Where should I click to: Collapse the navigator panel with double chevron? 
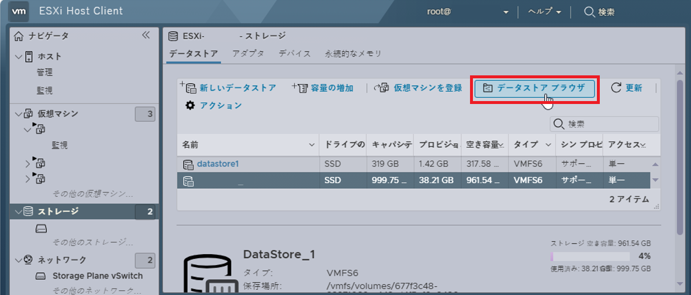[146, 36]
